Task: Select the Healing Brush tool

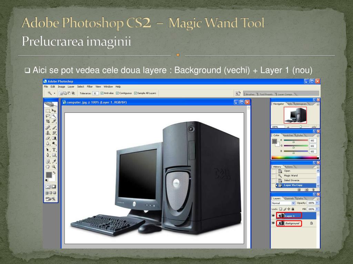Action: pyautogui.click(x=48, y=128)
